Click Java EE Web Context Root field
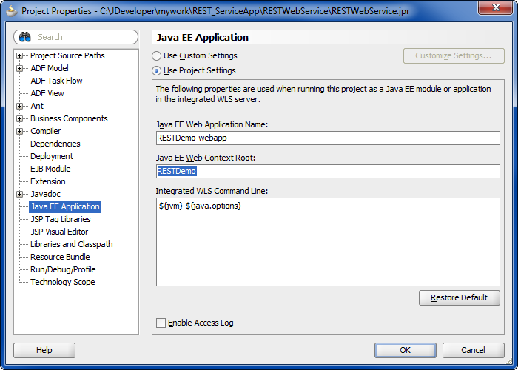Image resolution: width=518 pixels, height=370 pixels. (328, 172)
